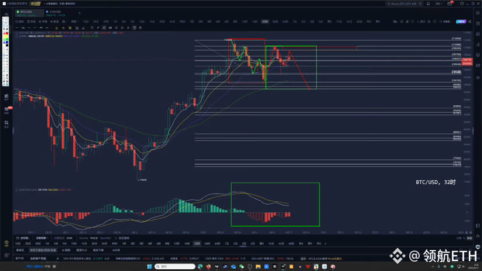Open the left sidebar icon with the red badge
The width and height of the screenshot is (482, 271).
point(7,110)
